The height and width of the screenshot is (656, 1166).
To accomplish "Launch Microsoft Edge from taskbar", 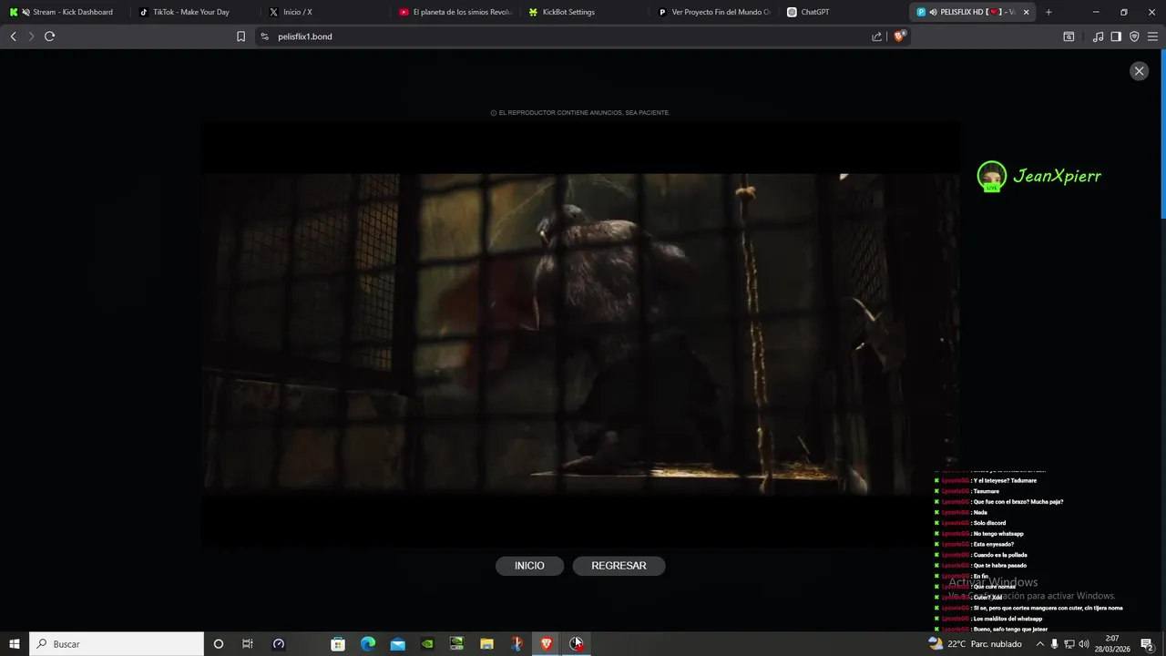I will [x=368, y=644].
